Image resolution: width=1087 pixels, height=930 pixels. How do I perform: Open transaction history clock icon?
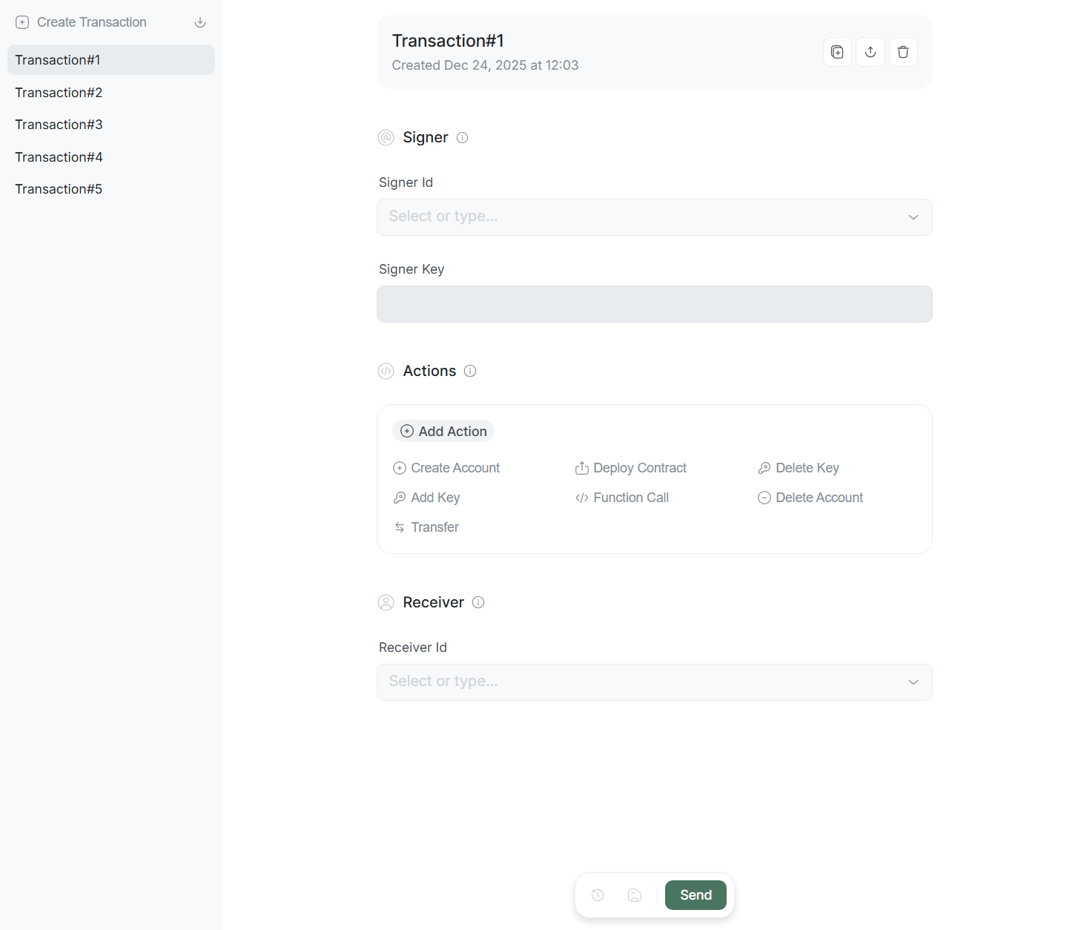pyautogui.click(x=598, y=895)
